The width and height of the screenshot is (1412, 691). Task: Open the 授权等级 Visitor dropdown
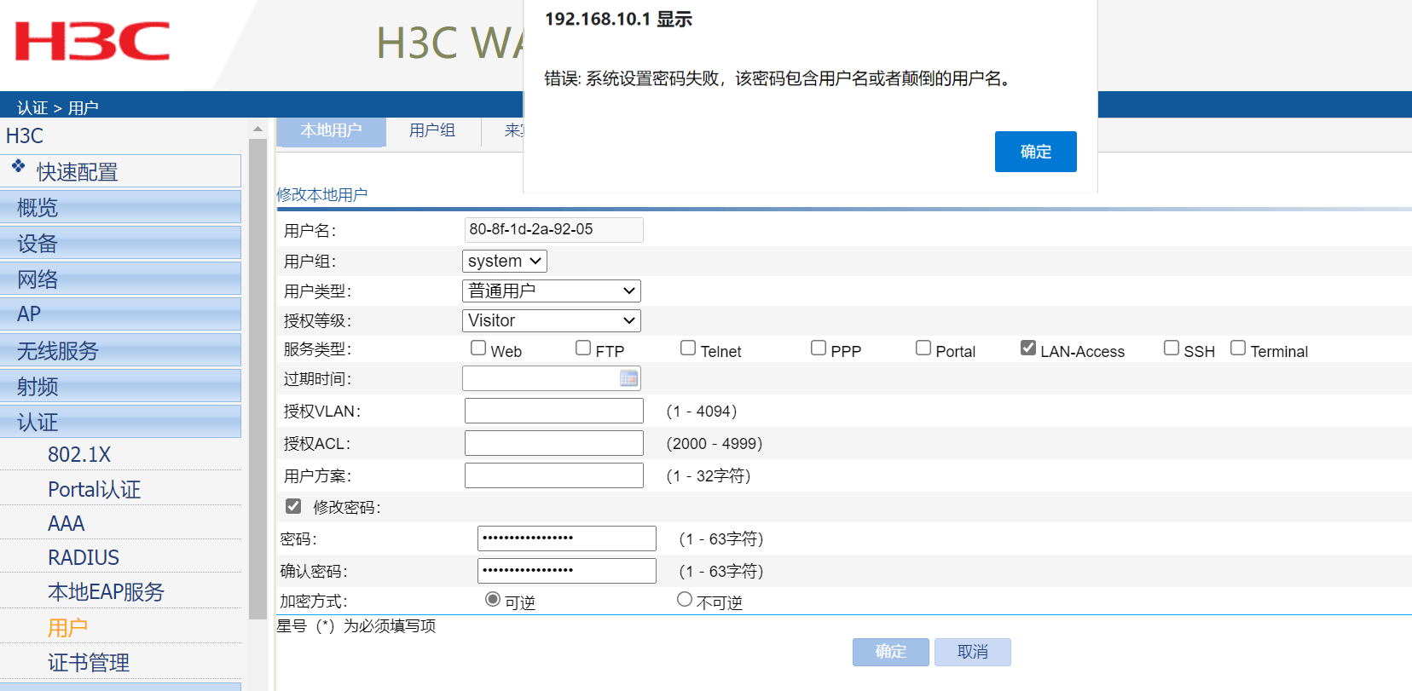tap(552, 320)
